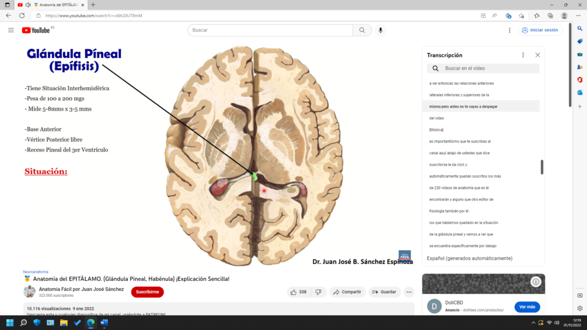587x330 pixels.
Task: Open the Compartir share option
Action: click(347, 292)
